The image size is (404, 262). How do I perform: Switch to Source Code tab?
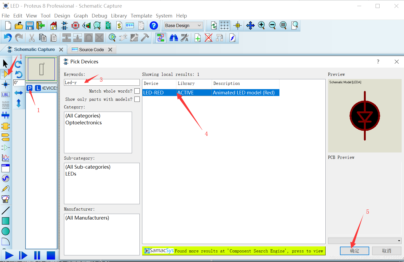click(x=91, y=50)
